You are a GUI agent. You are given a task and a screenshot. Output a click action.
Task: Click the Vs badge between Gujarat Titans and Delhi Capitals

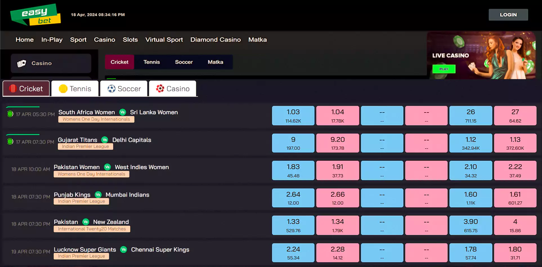[105, 140]
